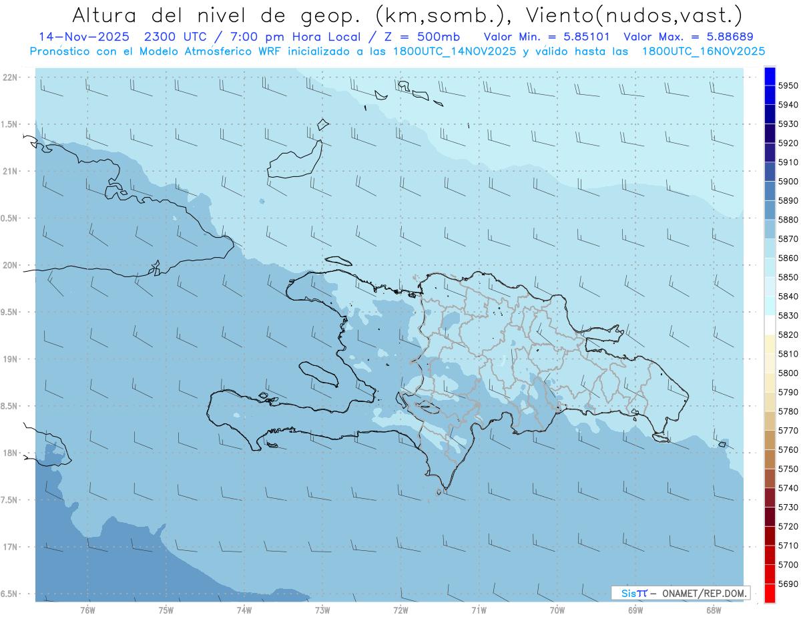Click the 5830 legend value
The image size is (801, 619).
(x=788, y=315)
